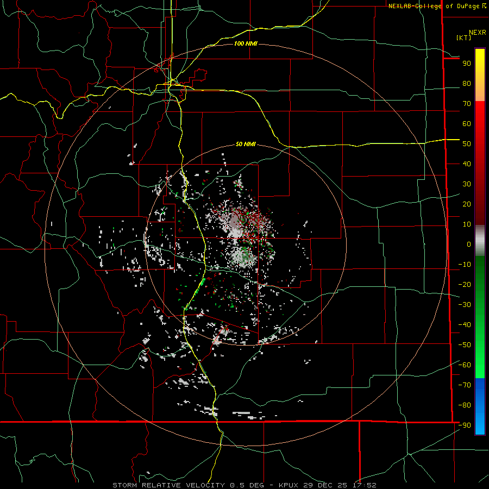The image size is (489, 489).
Task: Click the 0 value on the velocity scale
Action: [x=469, y=244]
